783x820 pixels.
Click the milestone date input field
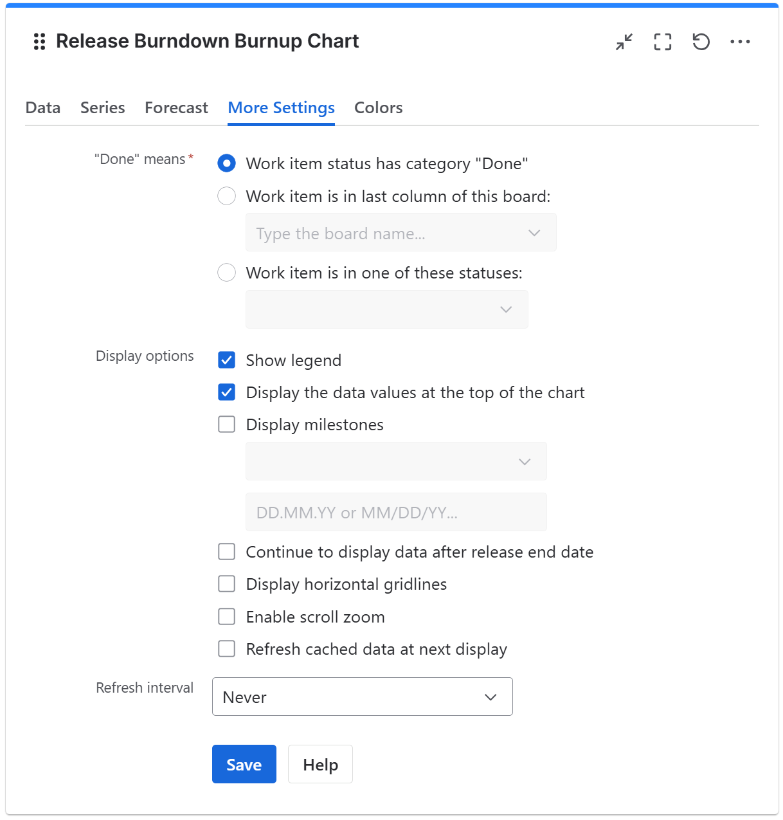click(x=395, y=512)
